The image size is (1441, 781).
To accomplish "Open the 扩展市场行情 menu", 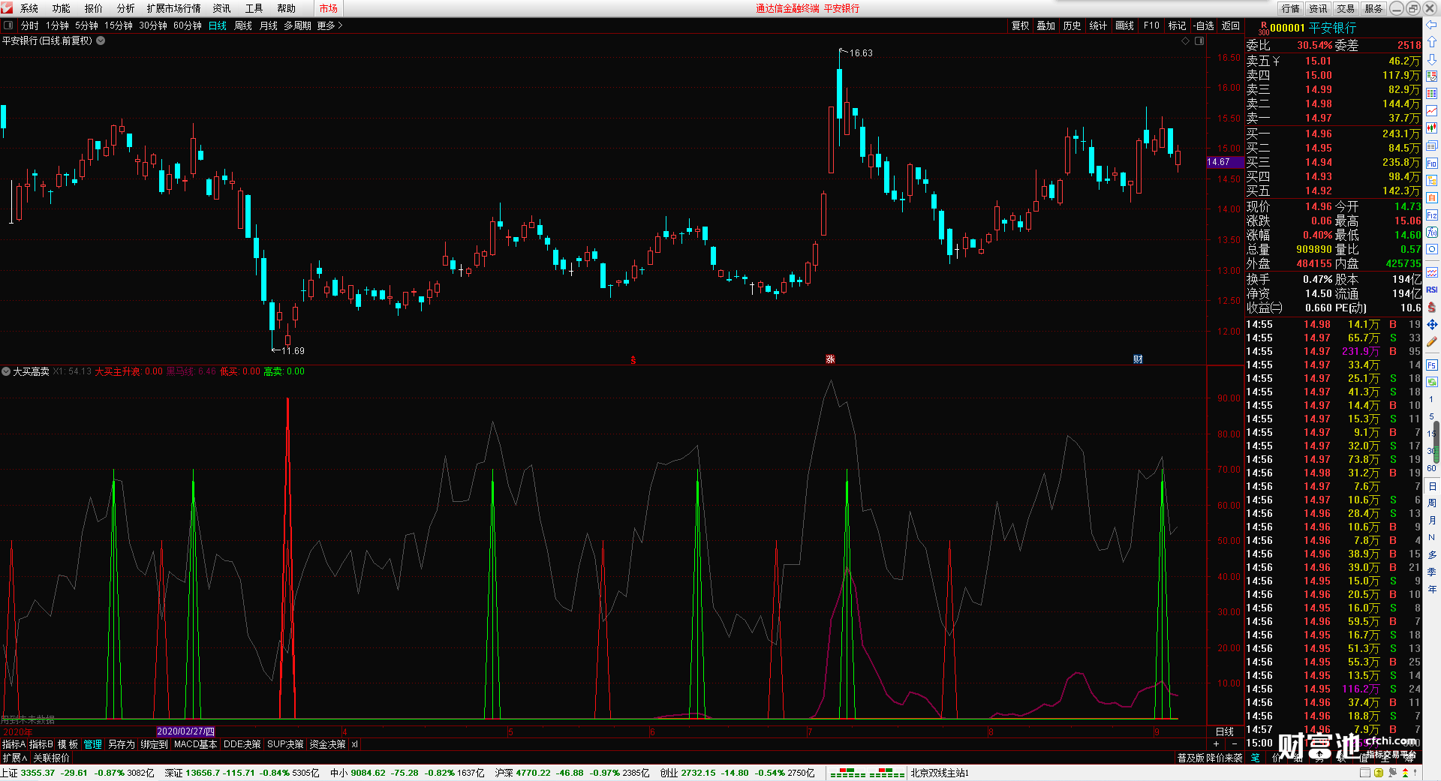I will [x=174, y=8].
